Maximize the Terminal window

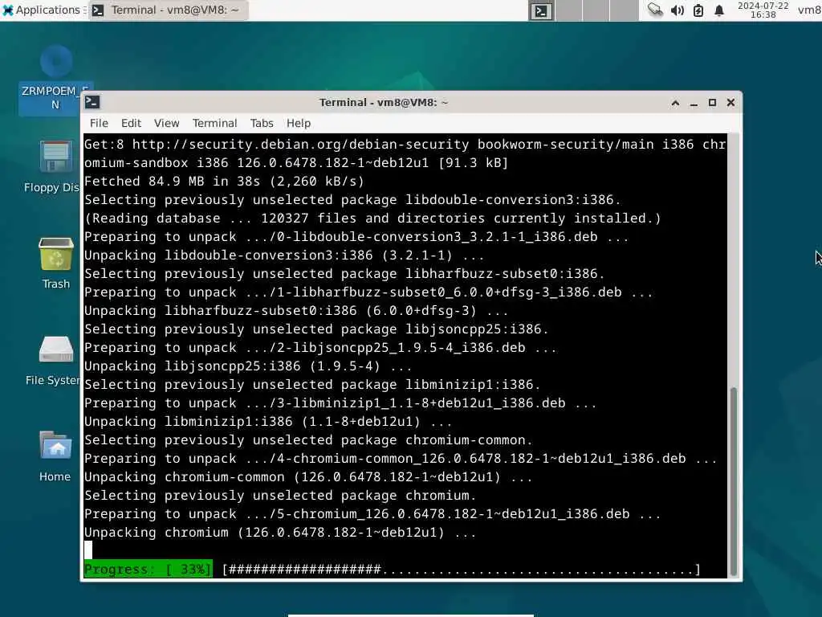(712, 103)
